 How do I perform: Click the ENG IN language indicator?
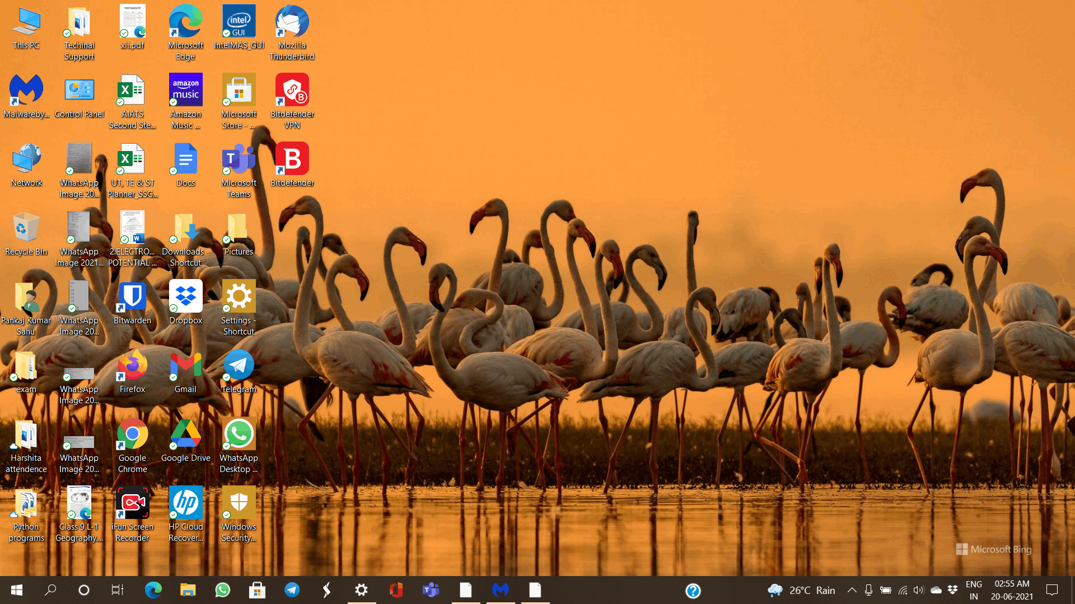click(x=974, y=590)
